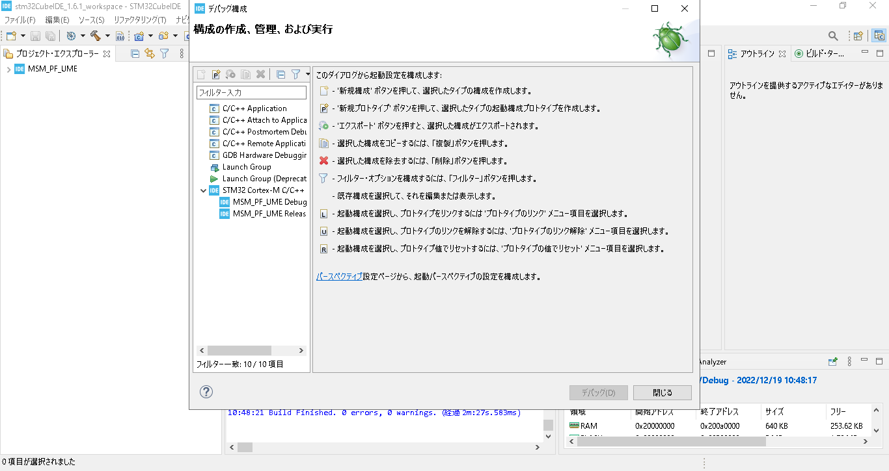This screenshot has height=471, width=889.
Task: Open 編集(E) menu in main window
Action: point(57,20)
